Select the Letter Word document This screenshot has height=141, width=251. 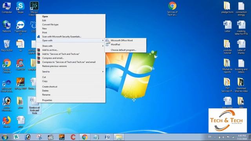(227, 27)
